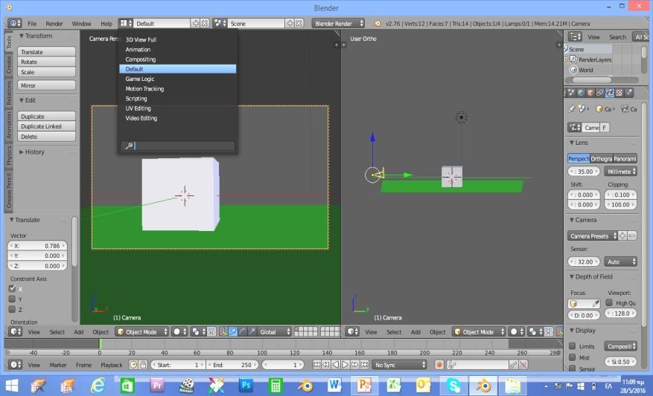This screenshot has height=396, width=653.
Task: Collapse the Edit panel
Action: 28,100
